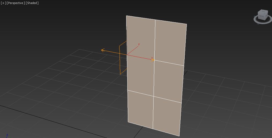Open the Shaded display mode menu
Screen dimensions: 272x138
[x=32, y=3]
